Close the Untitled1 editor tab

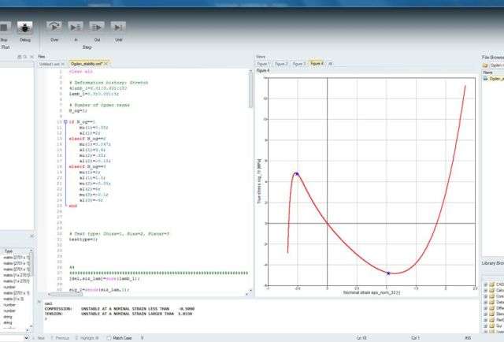point(63,64)
